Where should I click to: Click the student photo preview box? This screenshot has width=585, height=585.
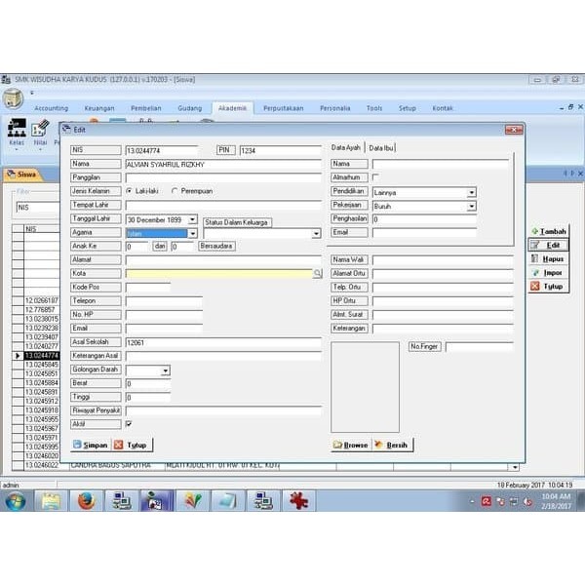coord(365,387)
